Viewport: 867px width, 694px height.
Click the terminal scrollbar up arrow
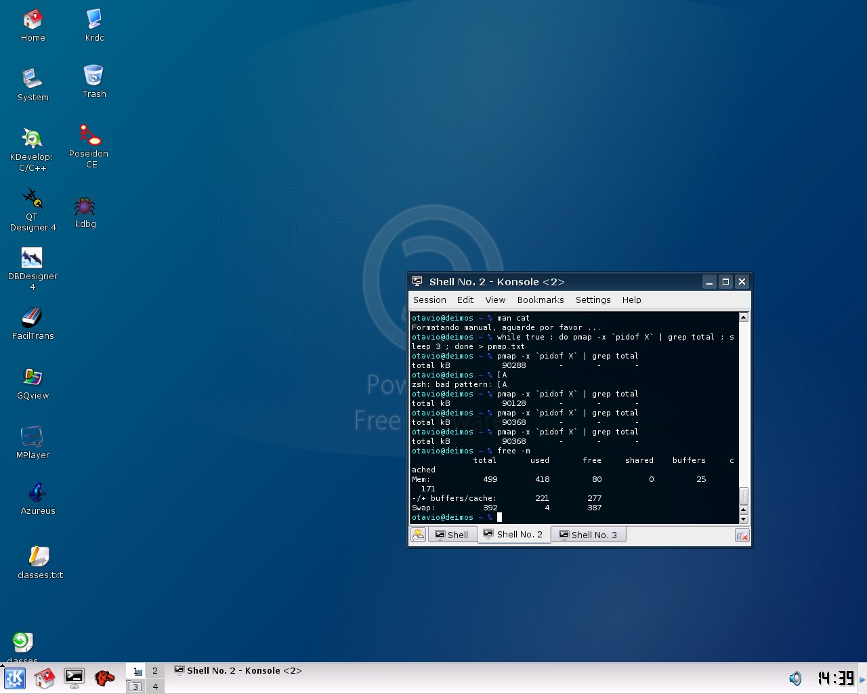tap(743, 317)
